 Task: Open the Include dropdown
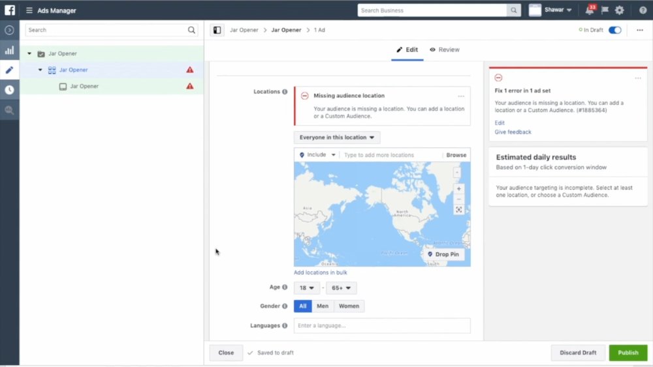tap(317, 154)
